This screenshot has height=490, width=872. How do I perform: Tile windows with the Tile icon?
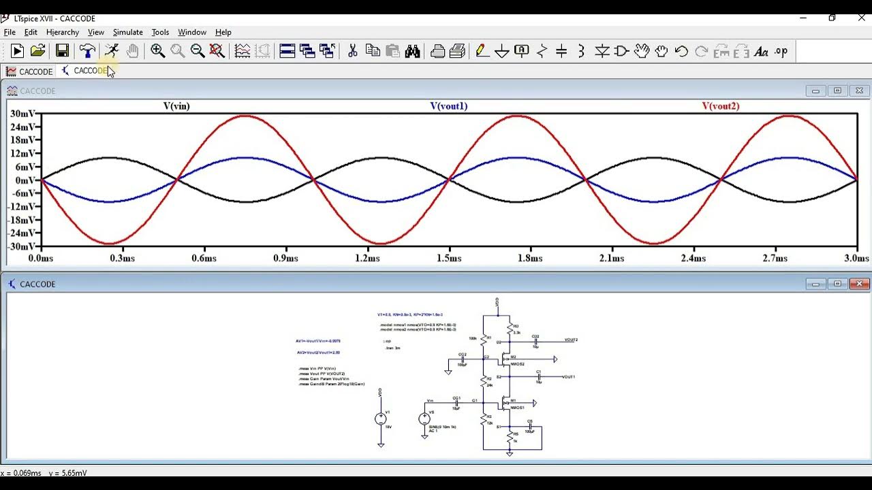pyautogui.click(x=287, y=51)
